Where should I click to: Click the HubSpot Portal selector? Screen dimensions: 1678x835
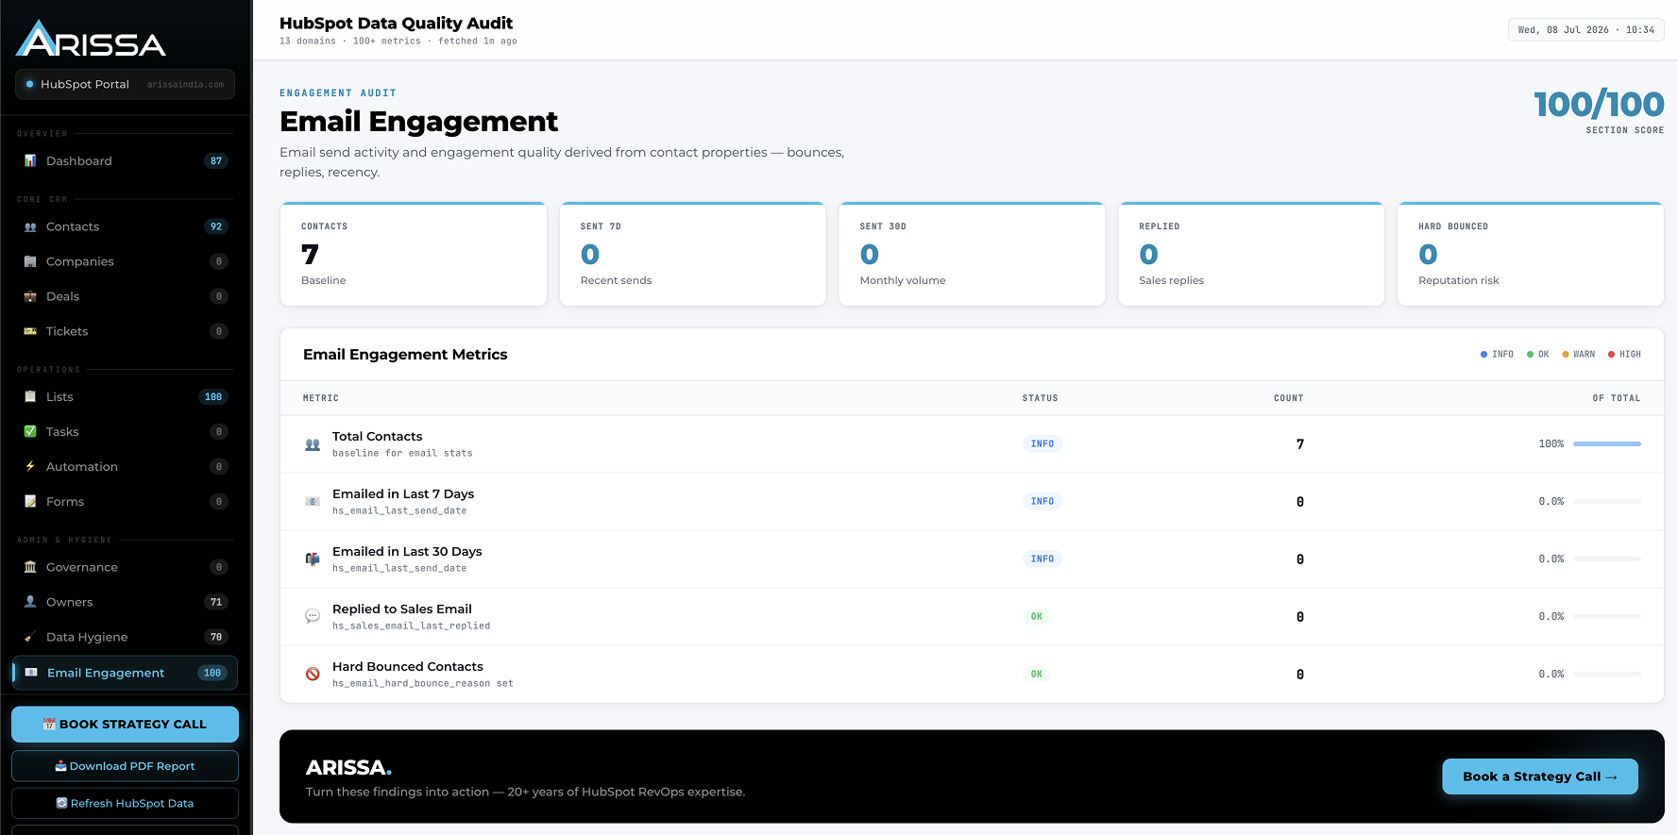point(125,84)
